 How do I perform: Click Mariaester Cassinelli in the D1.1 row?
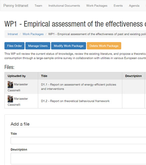pyautogui.click(x=18, y=87)
